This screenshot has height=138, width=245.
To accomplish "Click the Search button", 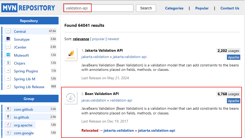I will coord(146,8).
